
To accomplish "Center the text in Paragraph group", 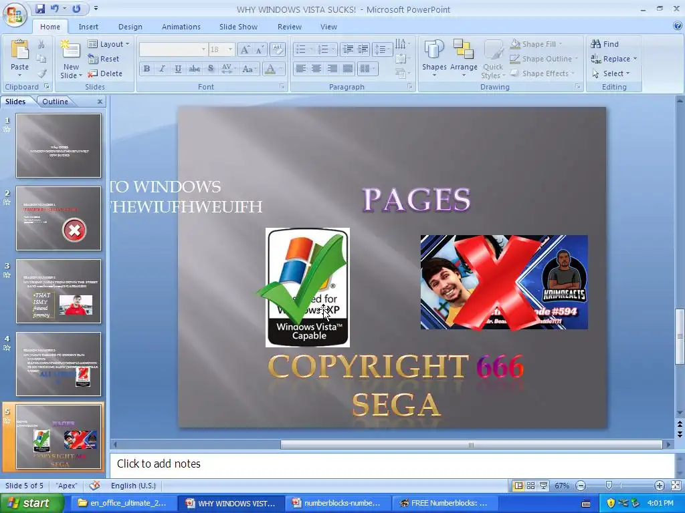I will (316, 69).
